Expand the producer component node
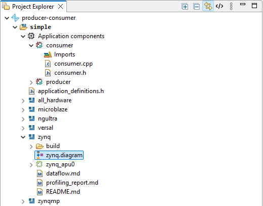The image size is (263, 206). pos(31,82)
